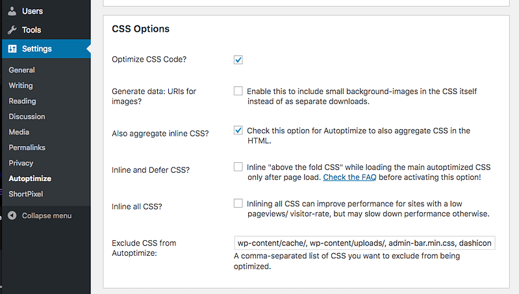Uncheck the Optimize CSS Code checkbox
The width and height of the screenshot is (519, 294).
(238, 60)
